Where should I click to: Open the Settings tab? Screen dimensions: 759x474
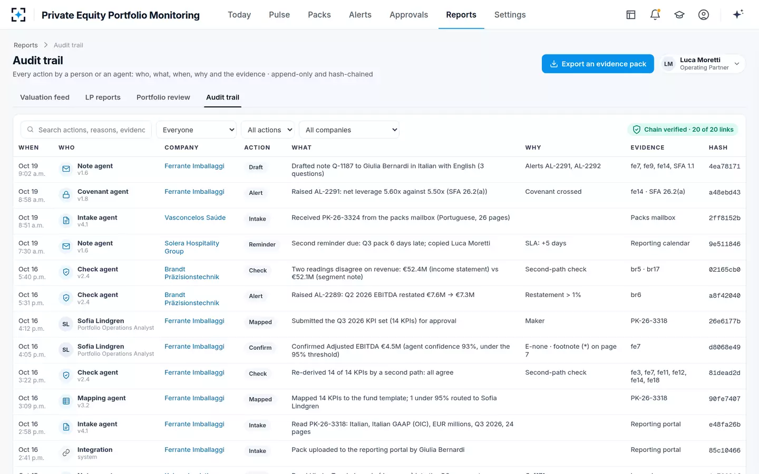tap(510, 15)
